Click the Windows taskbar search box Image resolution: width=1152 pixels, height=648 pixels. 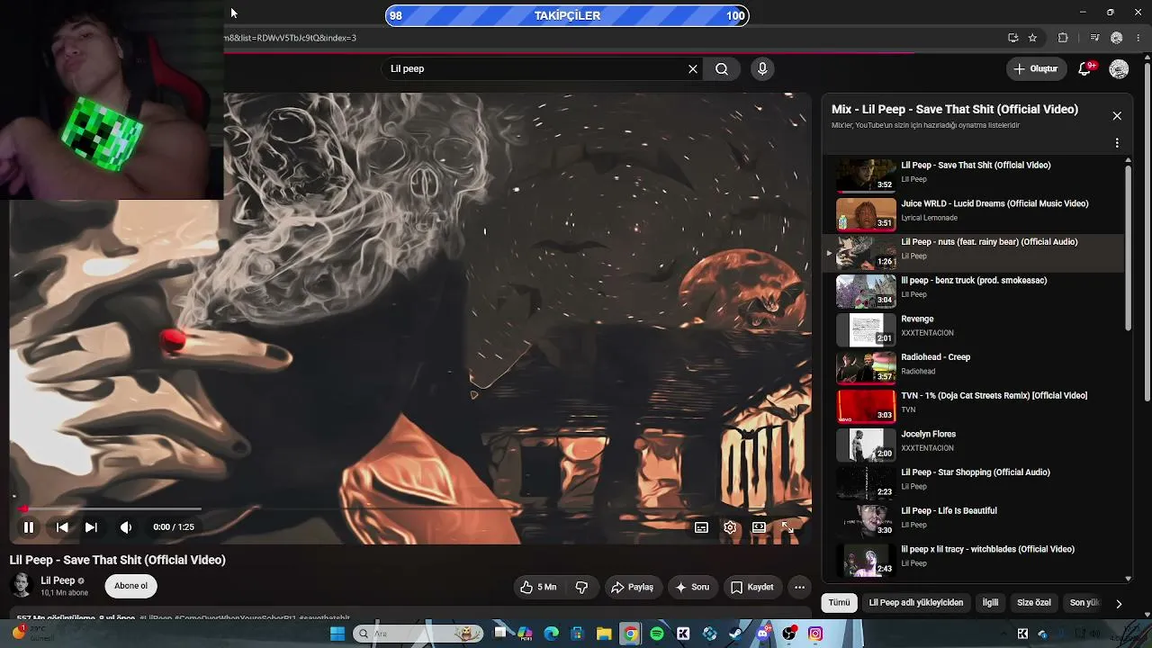pos(419,634)
